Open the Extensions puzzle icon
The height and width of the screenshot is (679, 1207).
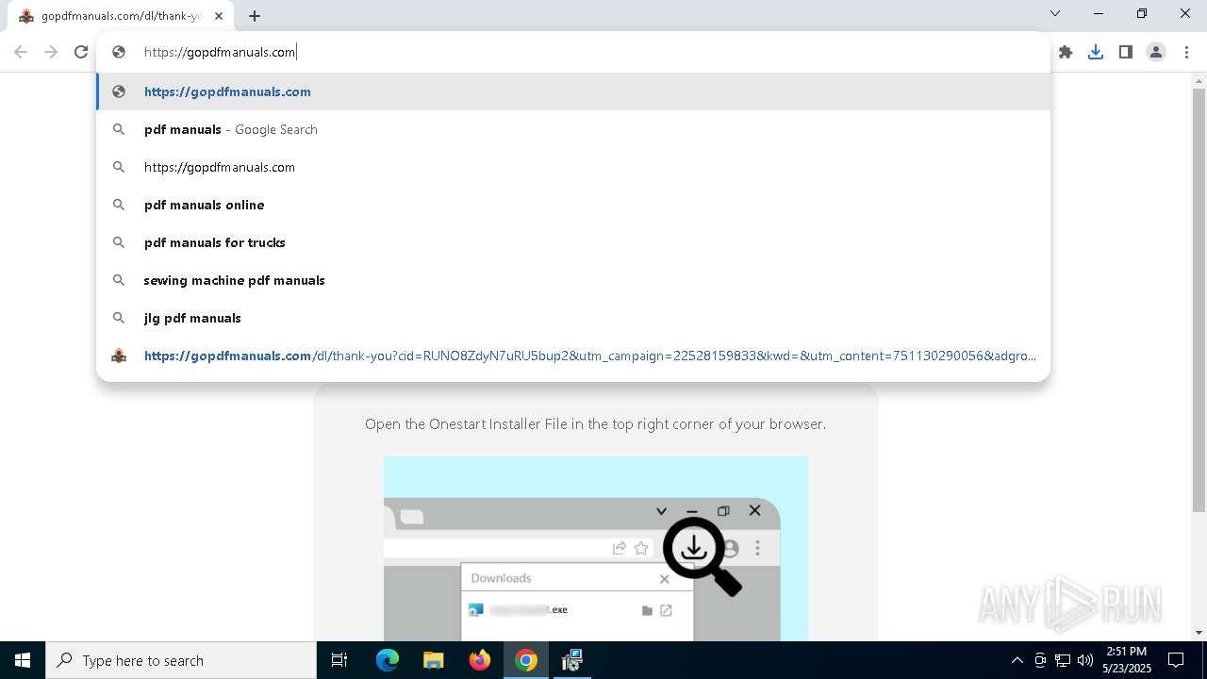pyautogui.click(x=1066, y=52)
